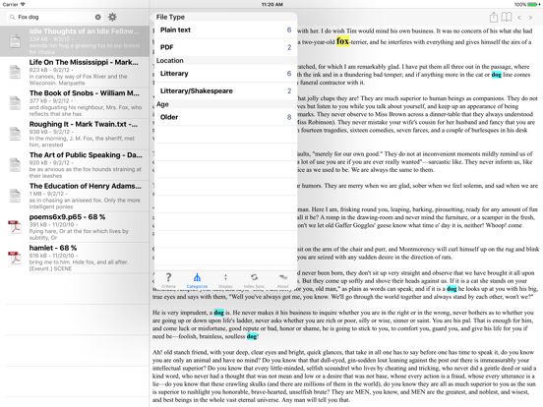This screenshot has height=407, width=543.
Task: Tap the 11:20 AM clock
Action: click(271, 5)
